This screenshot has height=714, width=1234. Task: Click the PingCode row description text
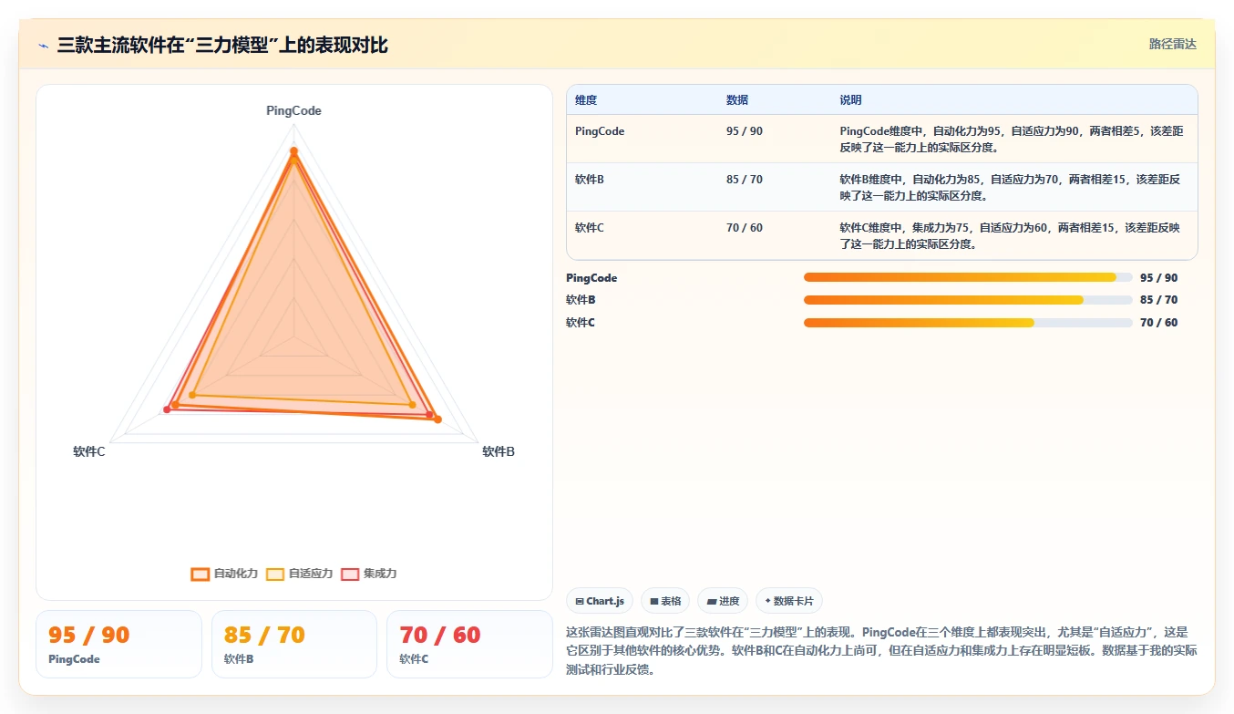(1012, 139)
